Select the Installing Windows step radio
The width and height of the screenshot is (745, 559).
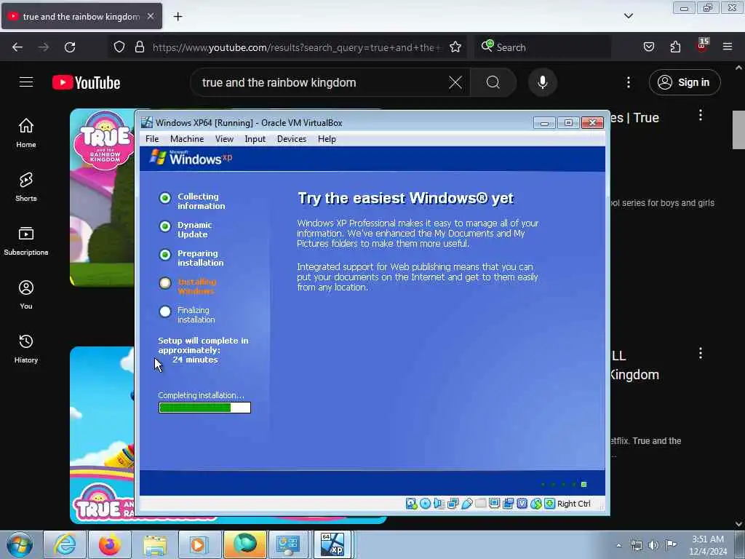click(x=165, y=283)
